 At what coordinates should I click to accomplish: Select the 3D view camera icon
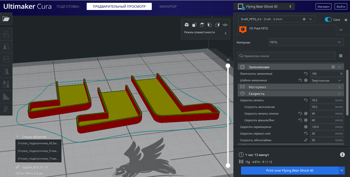coord(187,25)
